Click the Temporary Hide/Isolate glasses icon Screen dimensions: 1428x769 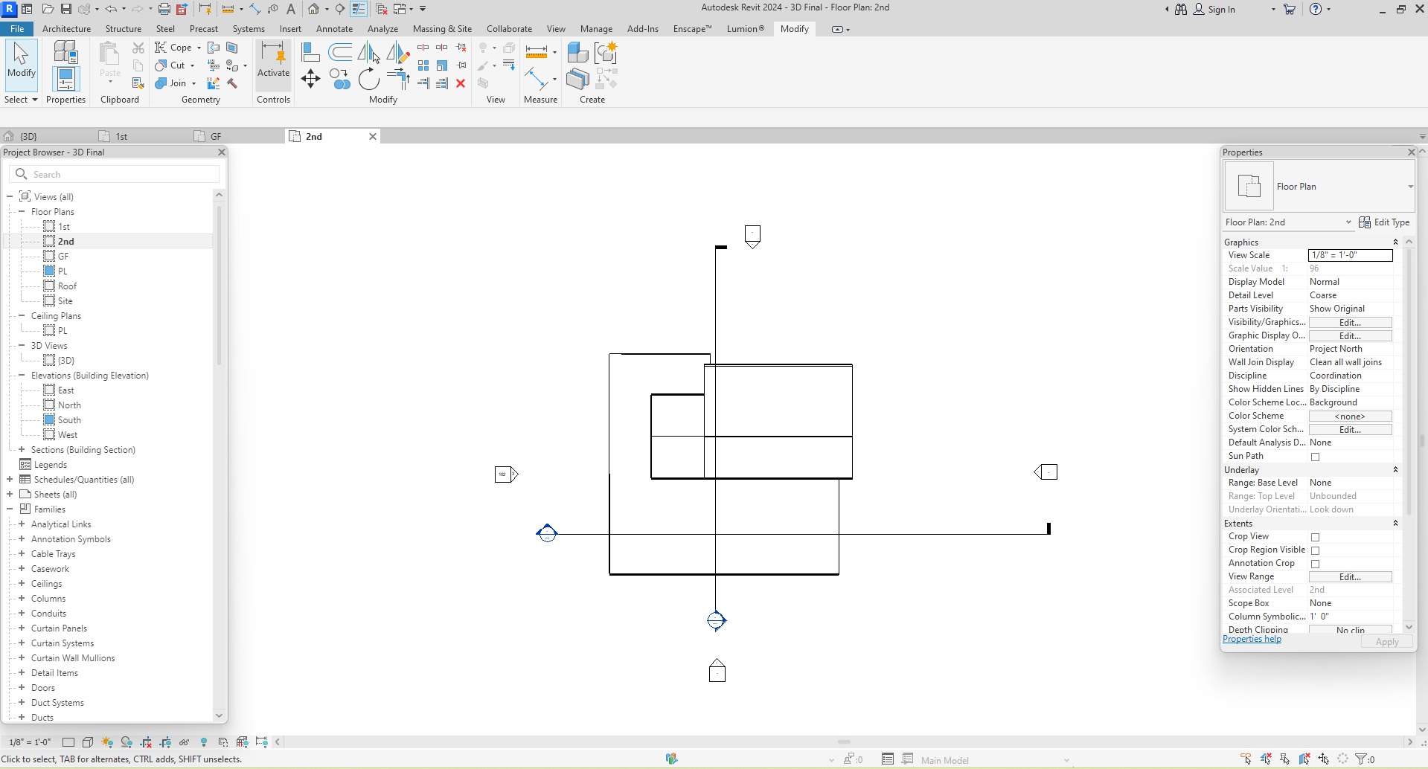pyautogui.click(x=185, y=741)
